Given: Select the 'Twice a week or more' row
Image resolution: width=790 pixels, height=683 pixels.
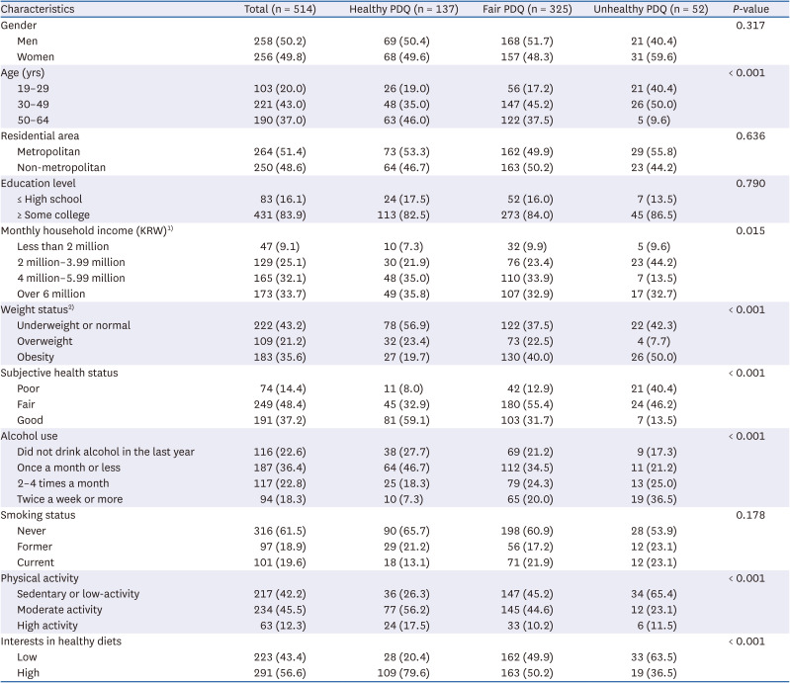Looking at the screenshot, I should 70,499.
